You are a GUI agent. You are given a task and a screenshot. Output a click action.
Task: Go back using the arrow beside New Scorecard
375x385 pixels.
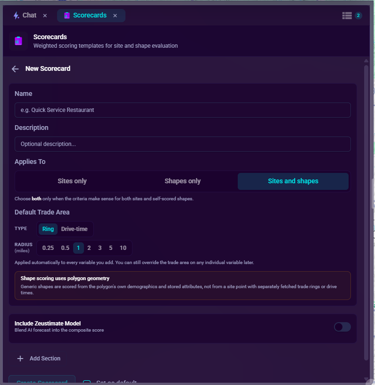(15, 69)
